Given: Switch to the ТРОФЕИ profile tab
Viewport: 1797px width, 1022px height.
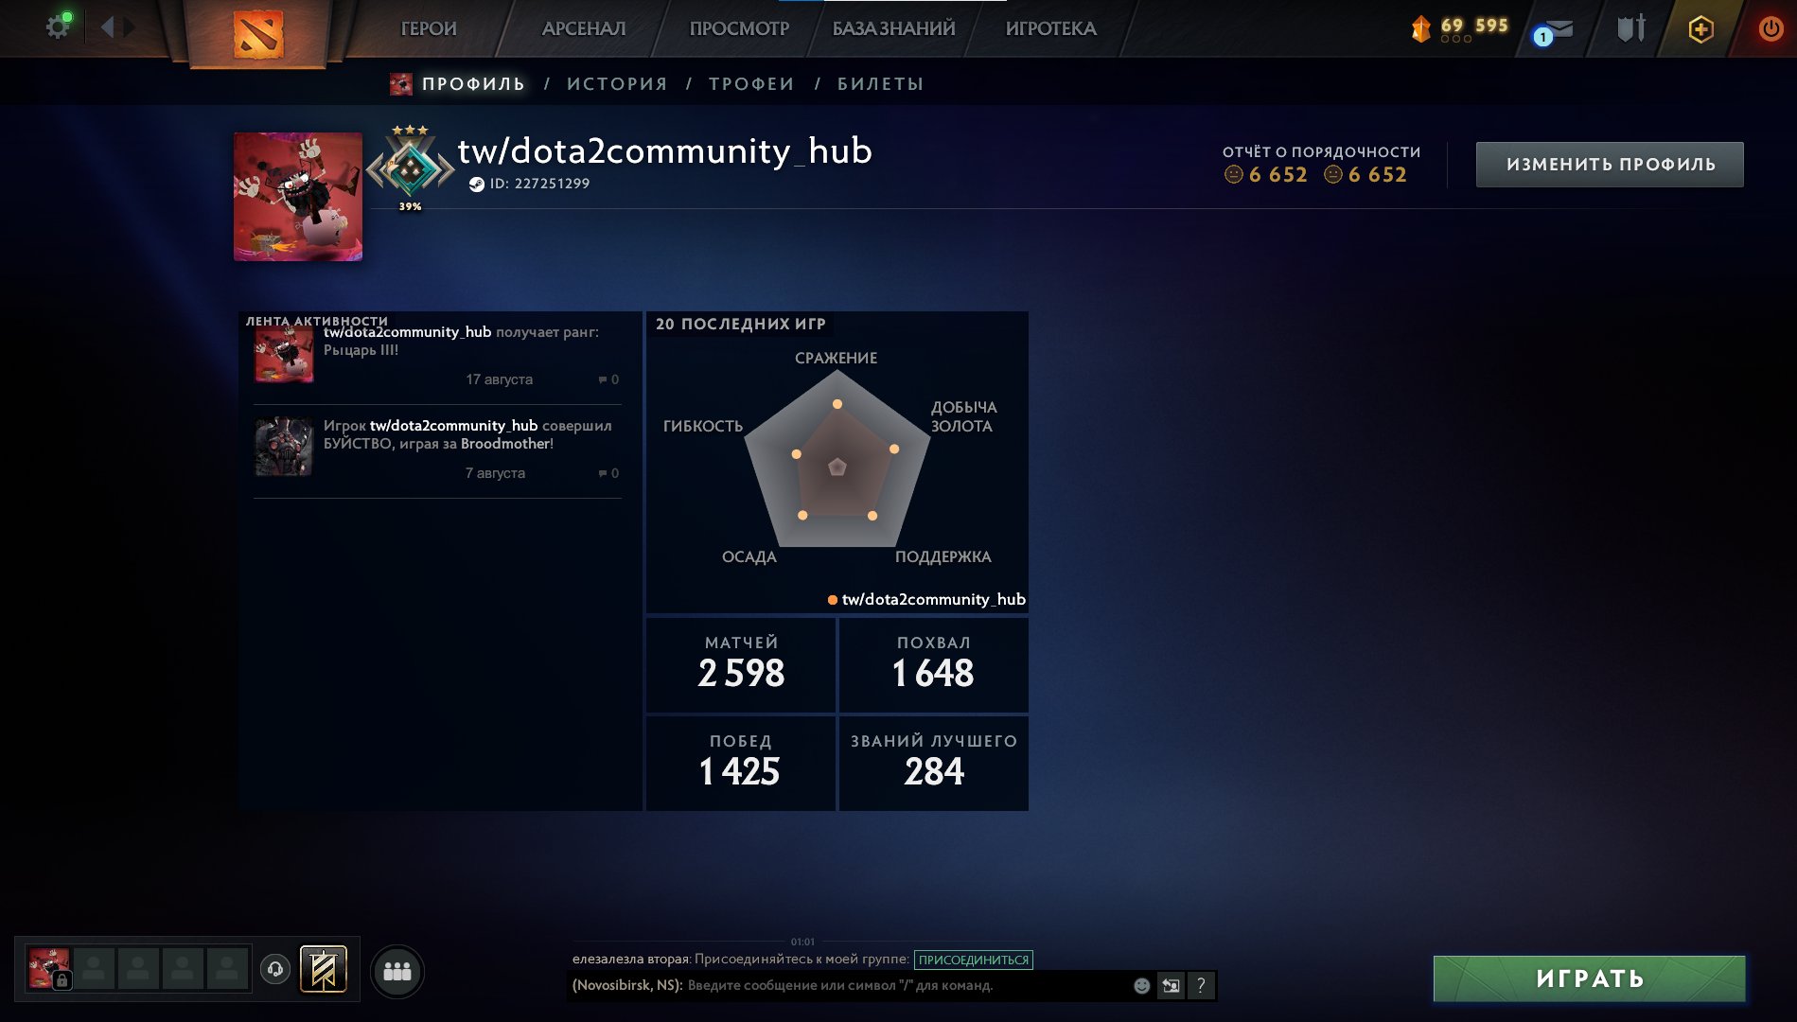Looking at the screenshot, I should [751, 83].
